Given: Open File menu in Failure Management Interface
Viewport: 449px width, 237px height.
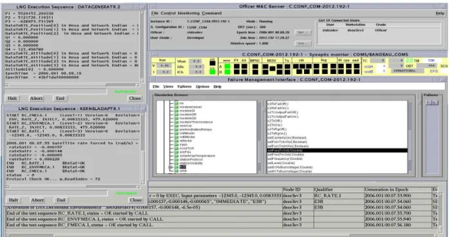Looking at the screenshot, I should coord(156,86).
